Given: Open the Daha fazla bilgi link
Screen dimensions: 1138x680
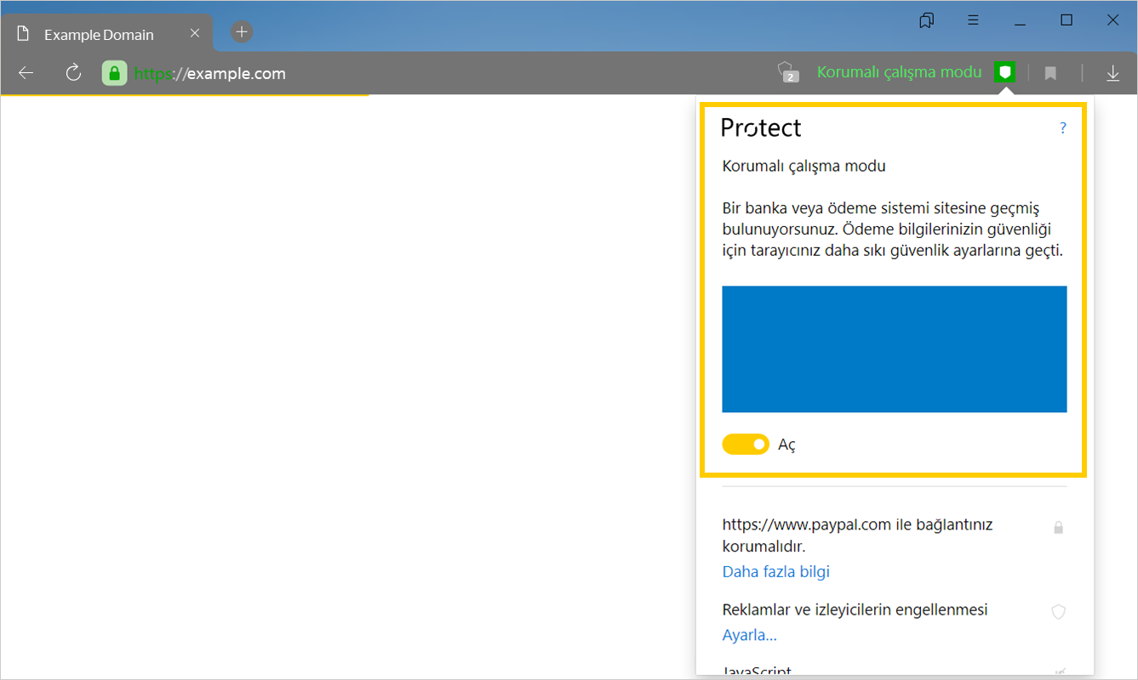Looking at the screenshot, I should [x=775, y=571].
